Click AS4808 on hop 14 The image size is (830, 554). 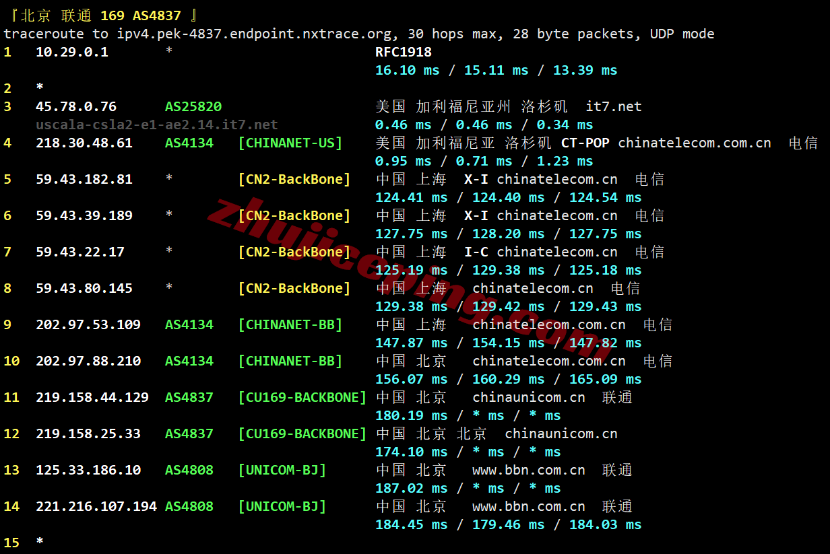(189, 506)
